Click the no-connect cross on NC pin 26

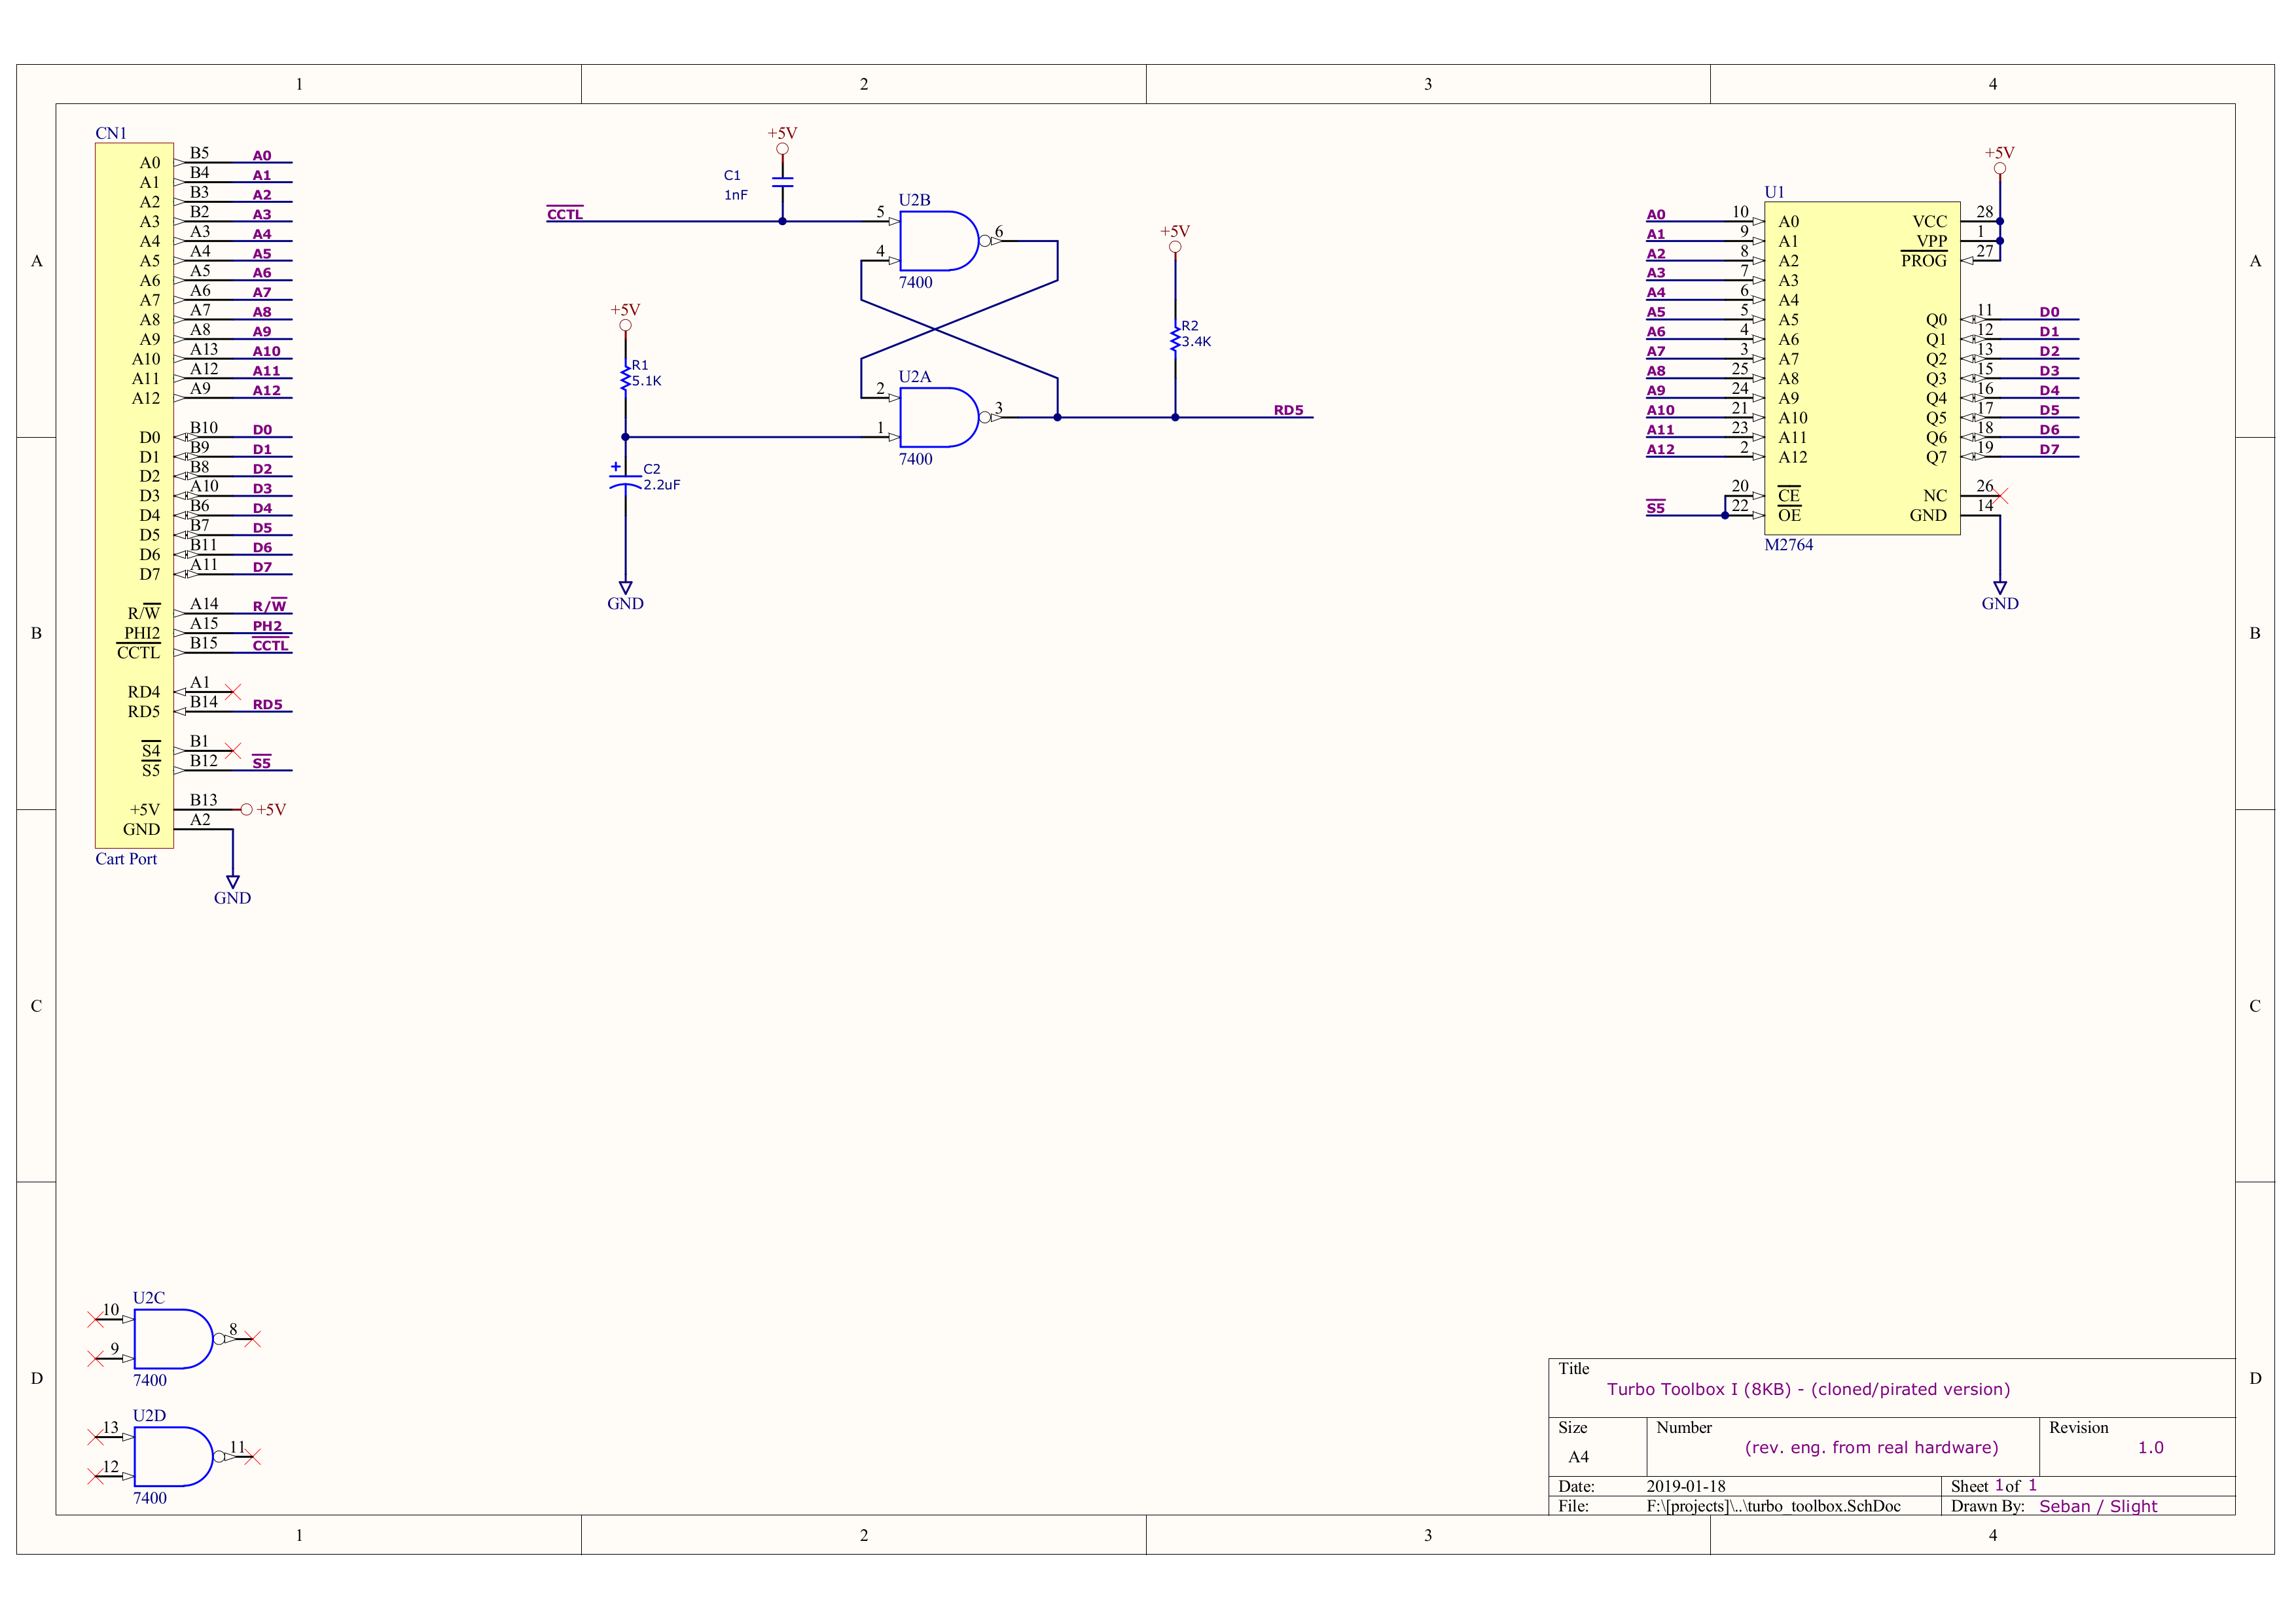[2000, 497]
